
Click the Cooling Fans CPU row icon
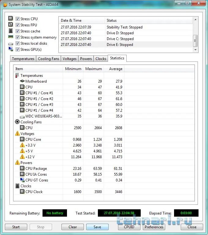click(22, 128)
